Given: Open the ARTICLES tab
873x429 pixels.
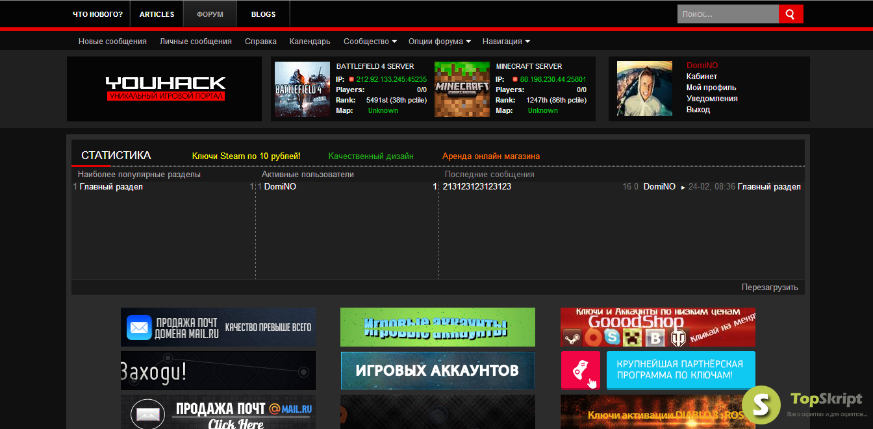Looking at the screenshot, I should coord(157,14).
